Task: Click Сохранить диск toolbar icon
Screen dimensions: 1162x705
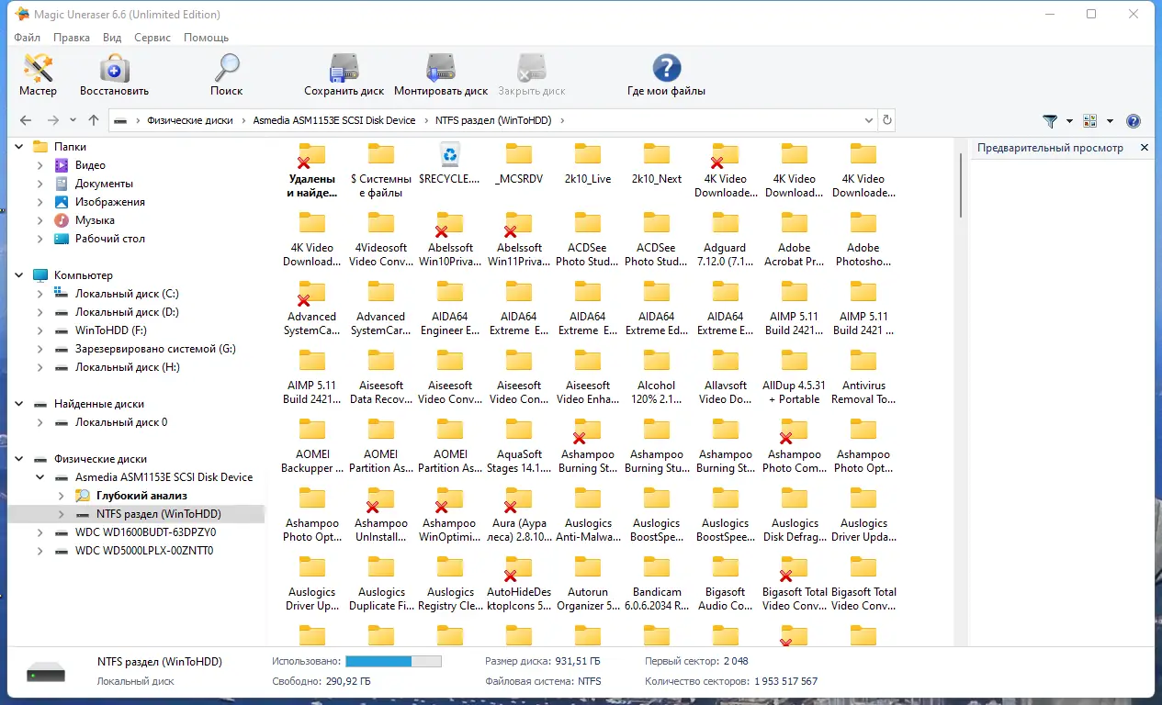Action: click(x=344, y=75)
